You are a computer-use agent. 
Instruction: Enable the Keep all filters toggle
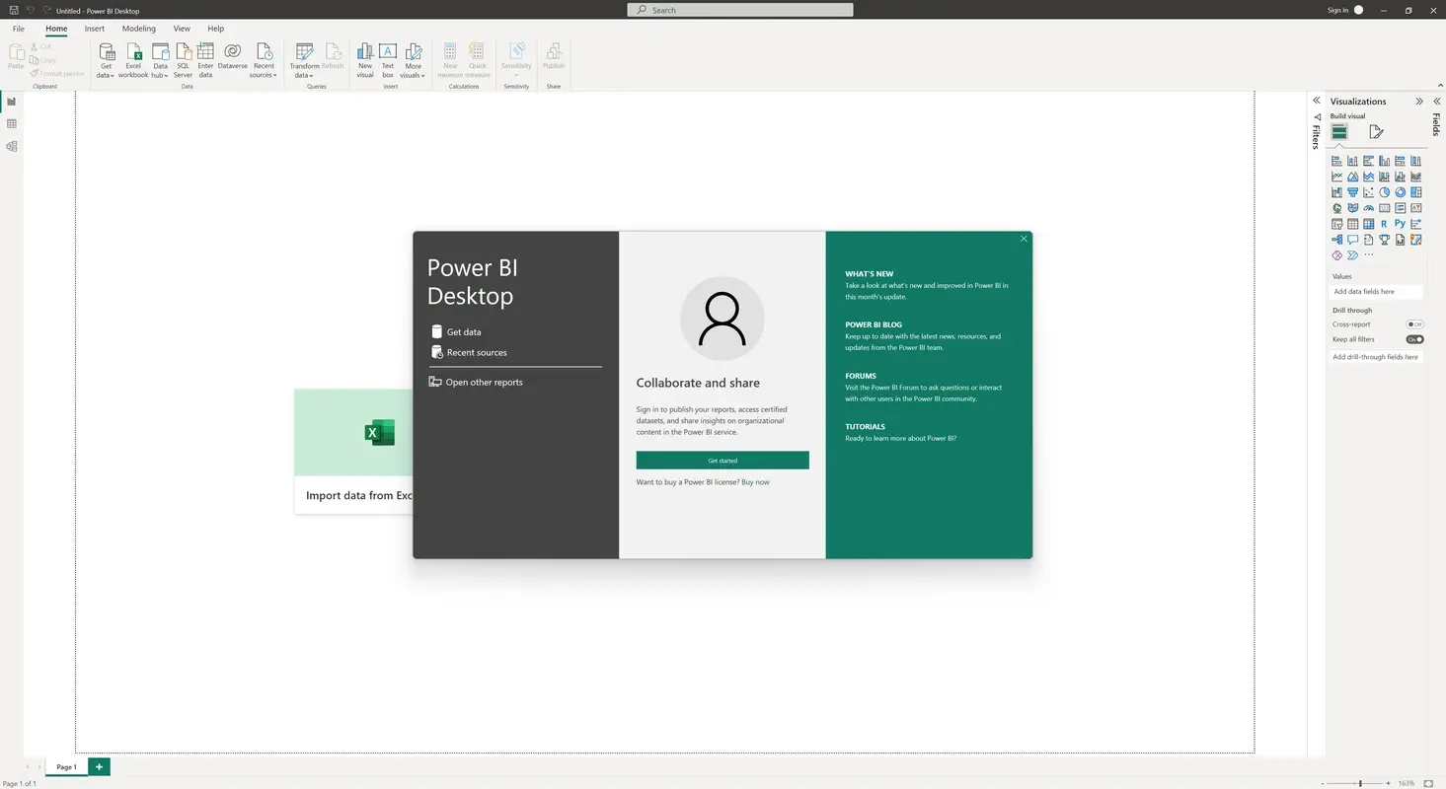[1414, 338]
